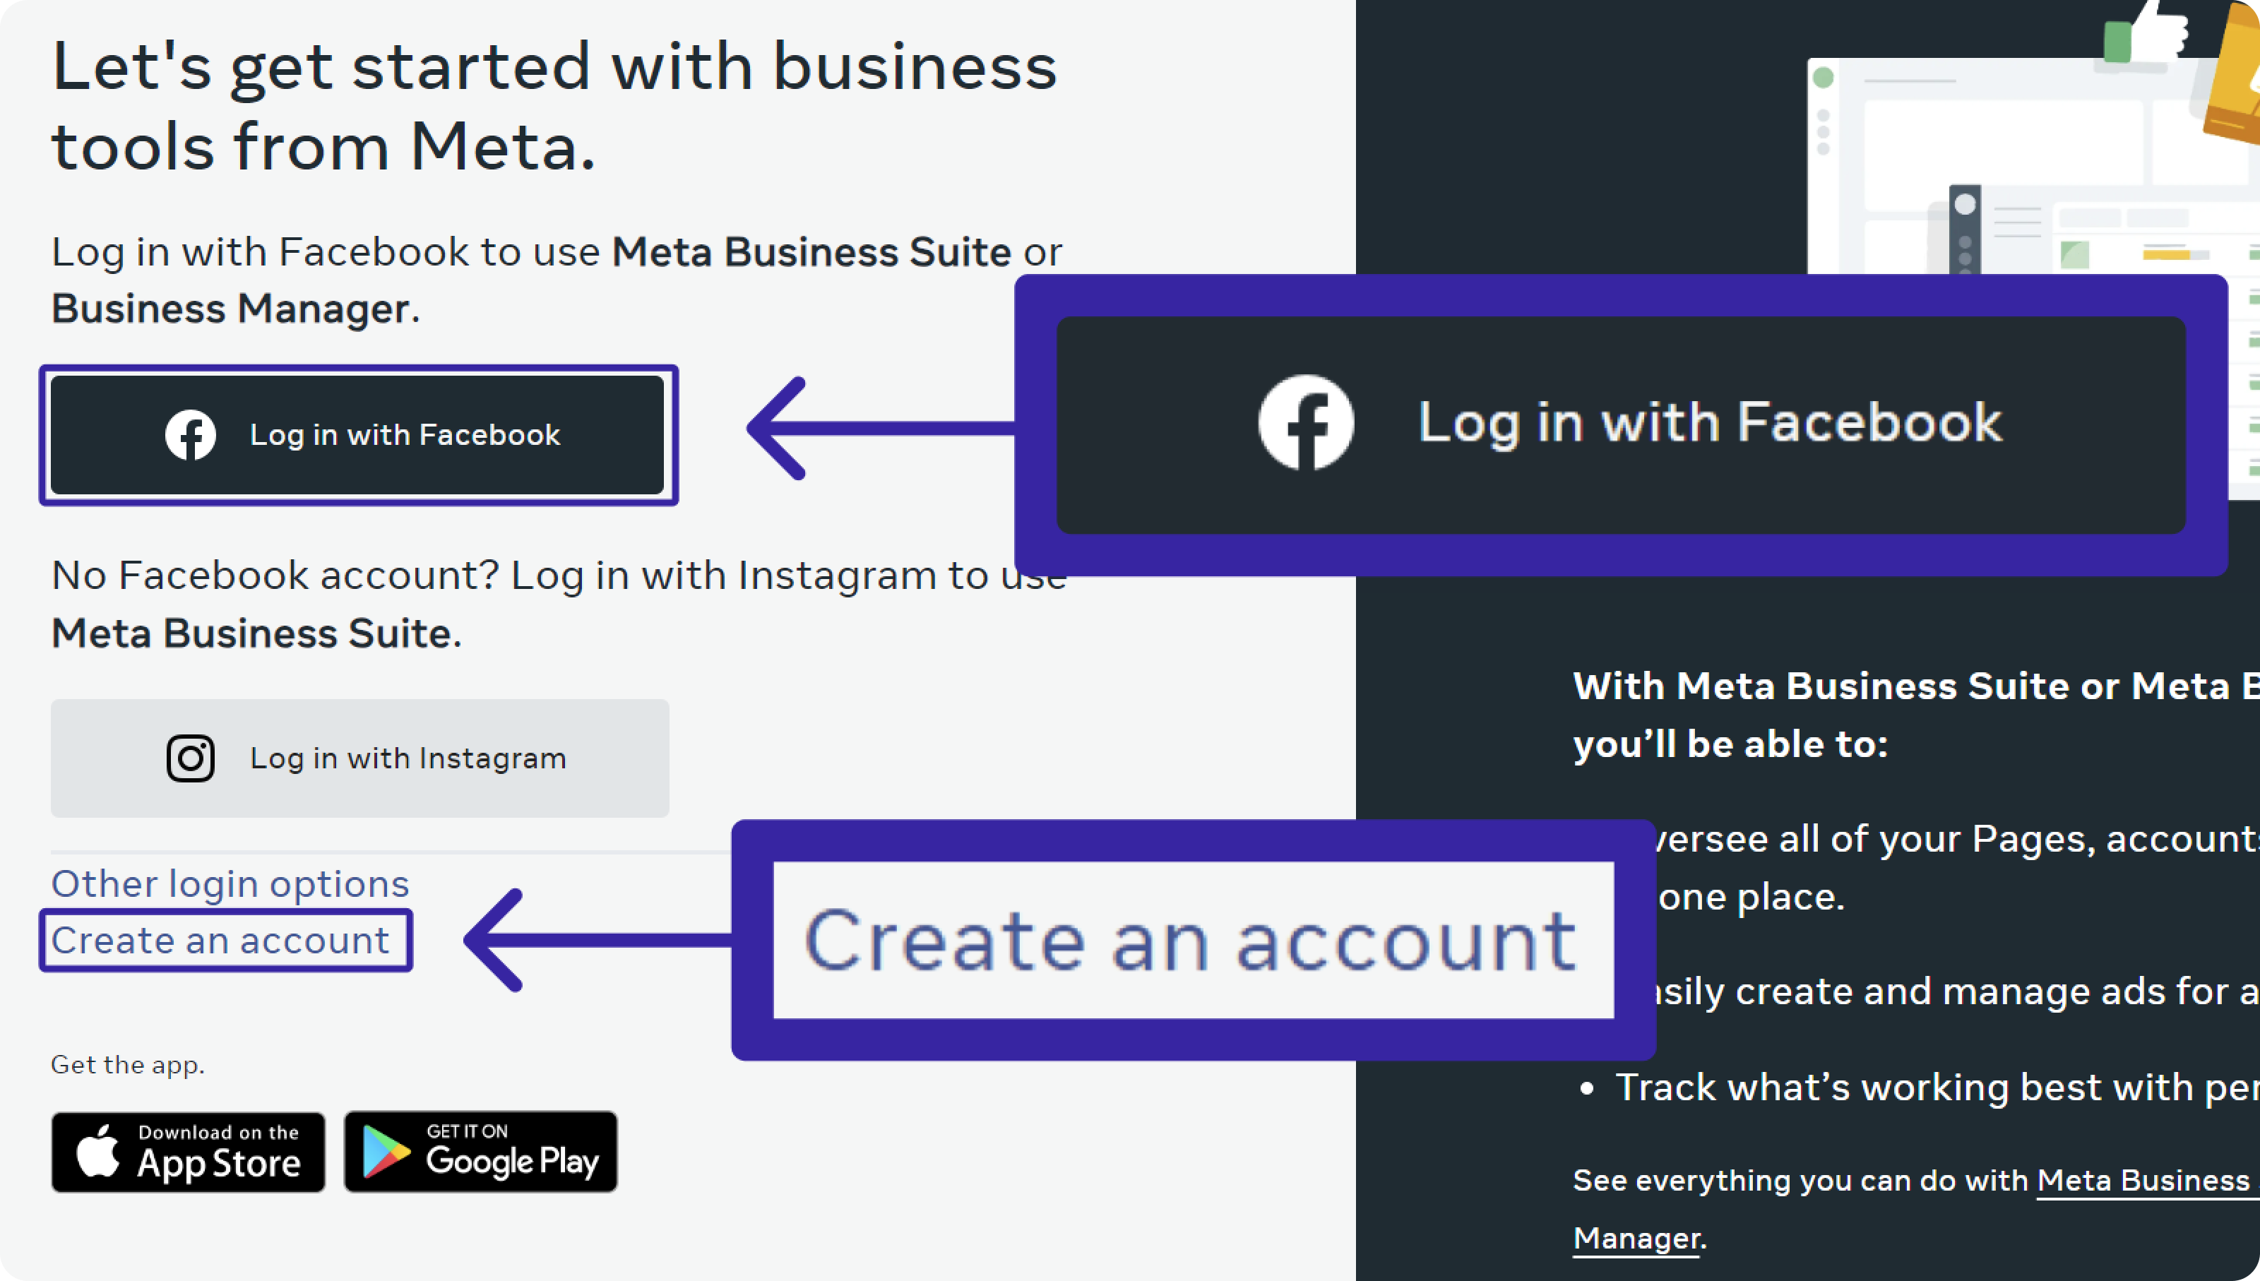Click the Instagram logo icon
The image size is (2260, 1281).
[x=190, y=758]
